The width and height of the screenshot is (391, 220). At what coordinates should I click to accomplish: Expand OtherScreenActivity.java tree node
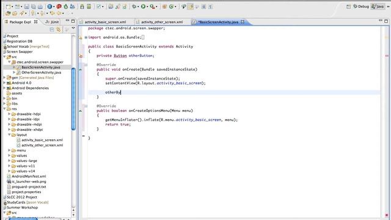[14, 72]
